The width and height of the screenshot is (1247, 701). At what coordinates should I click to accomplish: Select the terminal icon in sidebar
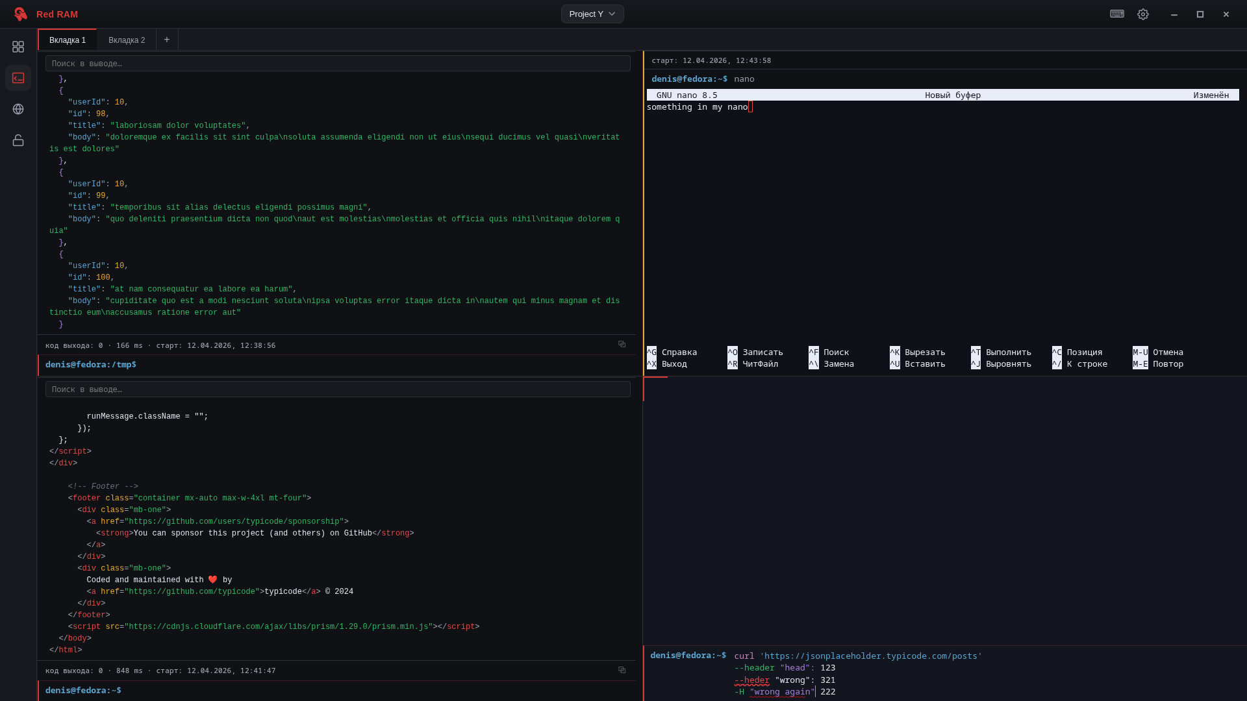coord(18,78)
